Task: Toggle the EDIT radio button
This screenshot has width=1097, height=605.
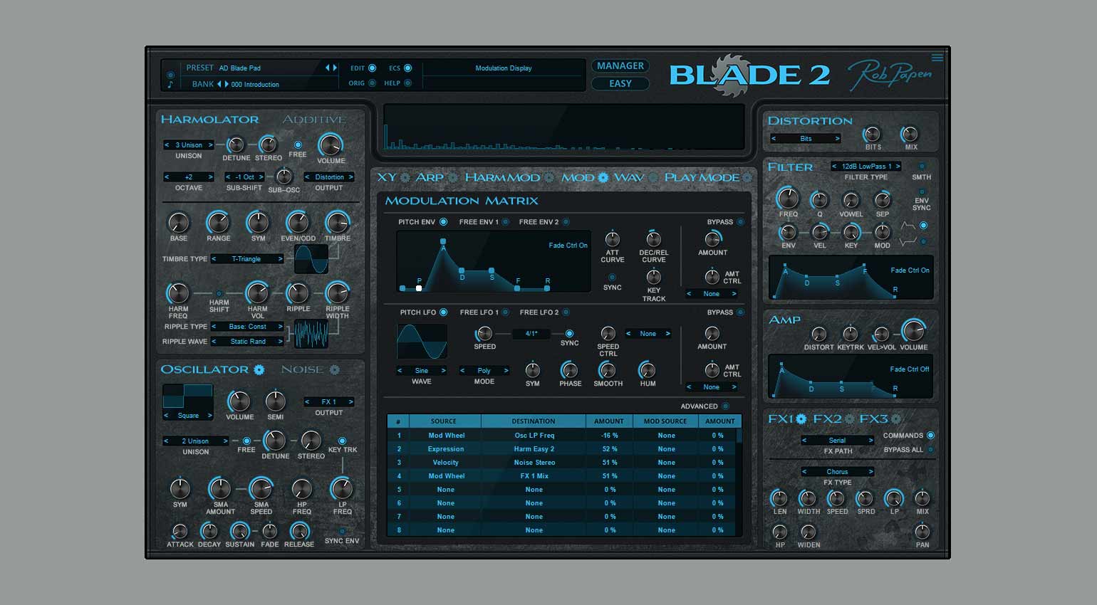Action: pos(372,68)
